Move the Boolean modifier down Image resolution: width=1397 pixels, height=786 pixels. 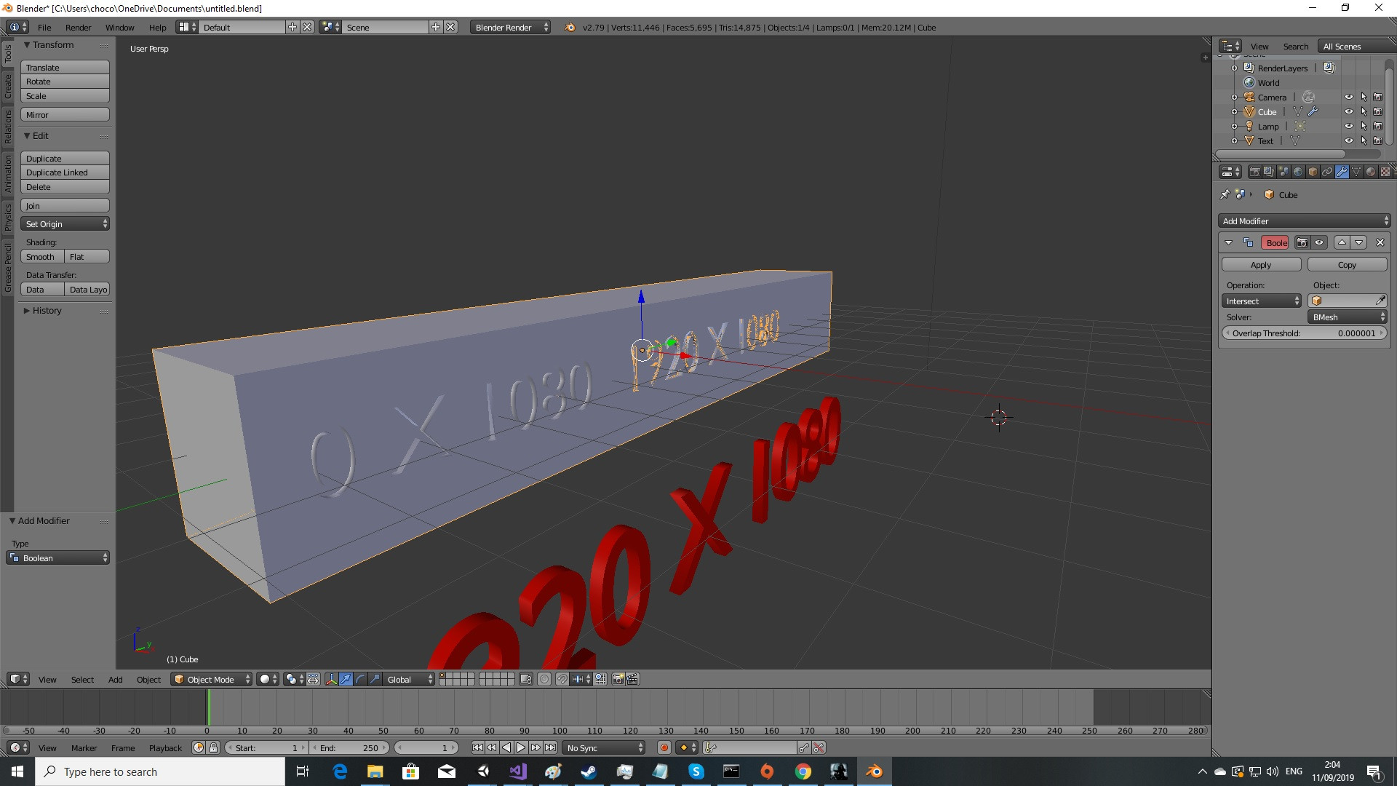(1358, 242)
